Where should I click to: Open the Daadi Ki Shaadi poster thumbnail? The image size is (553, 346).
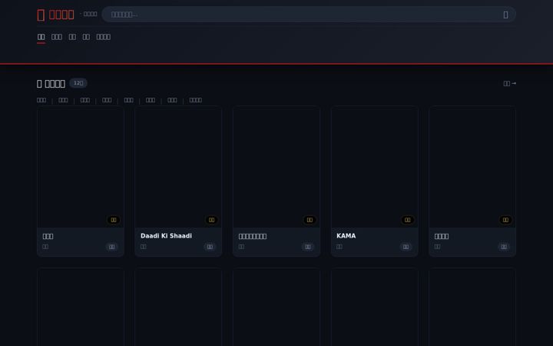coord(178,167)
